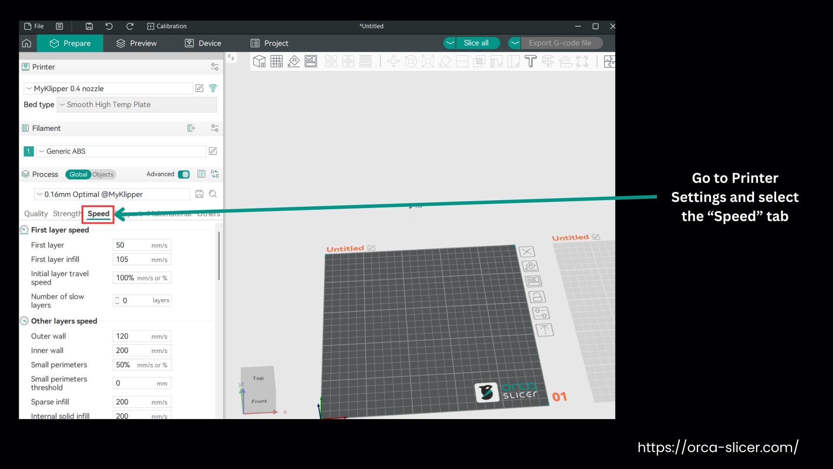Switch to the Project tab
Image resolution: width=833 pixels, height=469 pixels.
tap(269, 43)
